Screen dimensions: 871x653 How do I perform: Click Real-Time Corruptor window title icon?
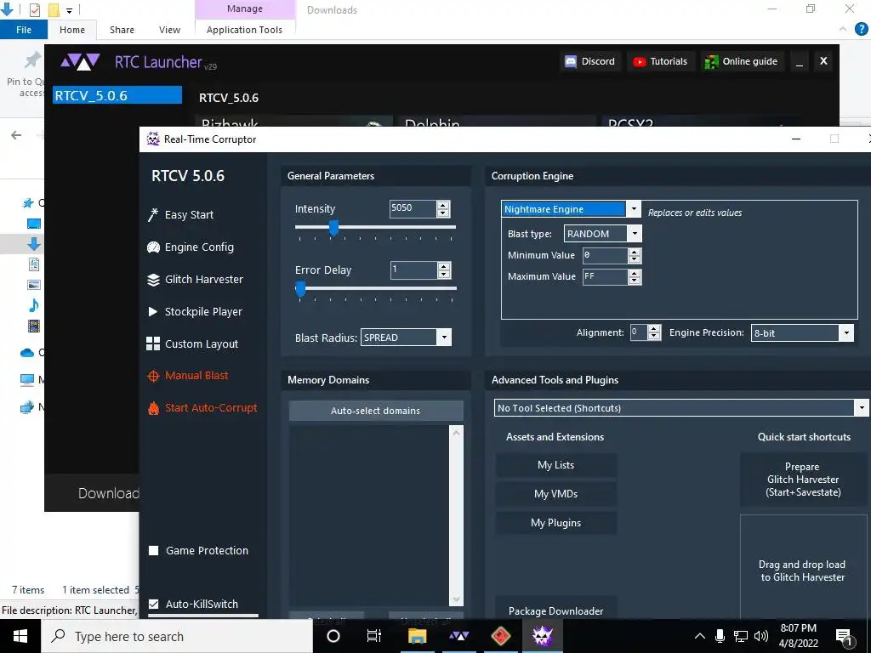tap(153, 139)
